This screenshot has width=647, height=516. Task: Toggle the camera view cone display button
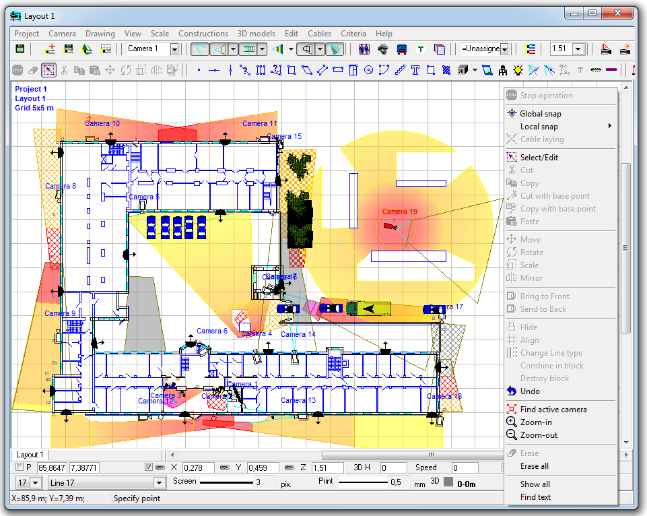[x=200, y=50]
